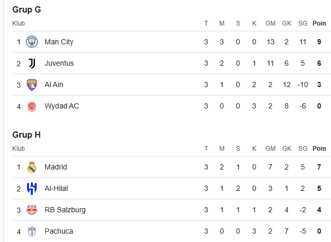The image size is (331, 242).
Task: Click the Al Ain club badge
Action: point(32,84)
